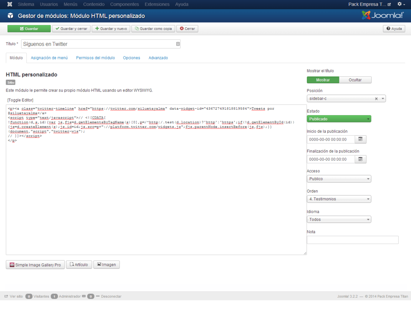
Task: Open the Extensiones menu
Action: coord(157,4)
